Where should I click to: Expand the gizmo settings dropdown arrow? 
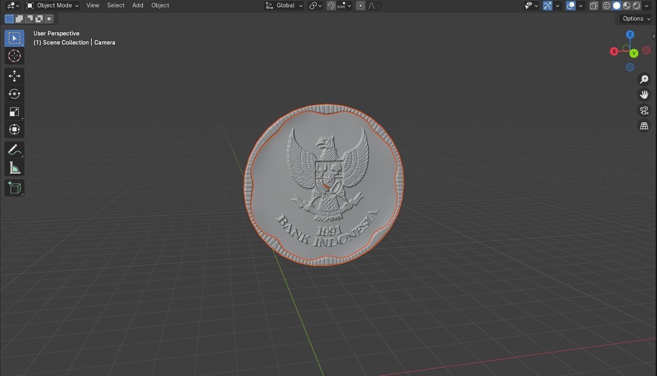[x=557, y=6]
